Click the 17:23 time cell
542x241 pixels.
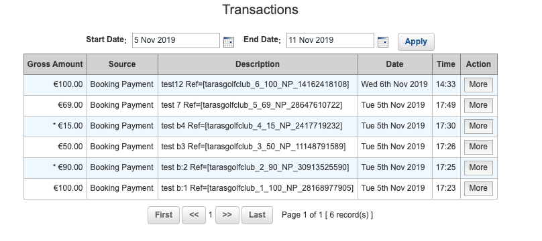[446, 188]
